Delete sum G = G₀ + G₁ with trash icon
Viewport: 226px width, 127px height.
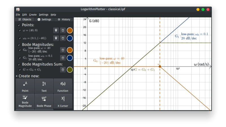[x=63, y=70]
